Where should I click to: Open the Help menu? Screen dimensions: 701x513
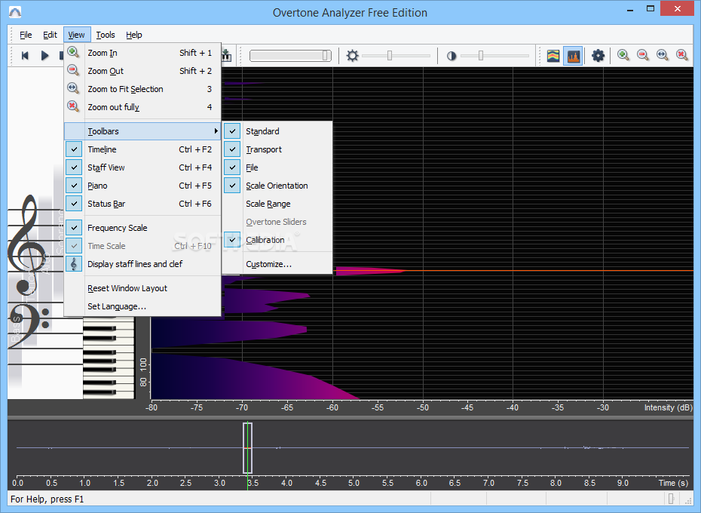click(x=133, y=35)
